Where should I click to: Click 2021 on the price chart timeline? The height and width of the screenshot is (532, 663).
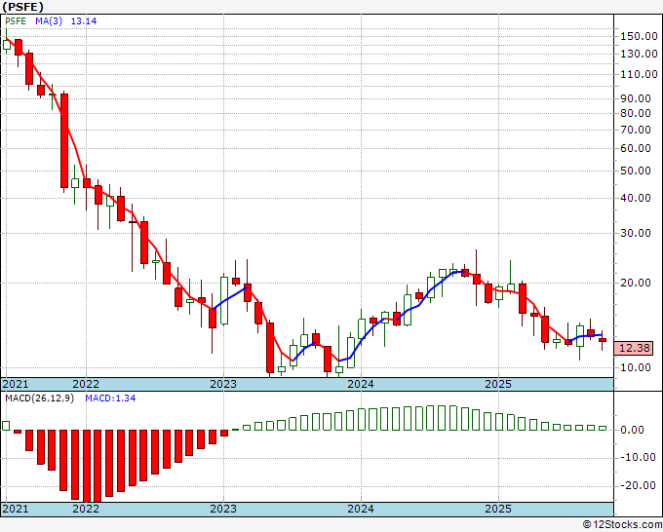16,384
